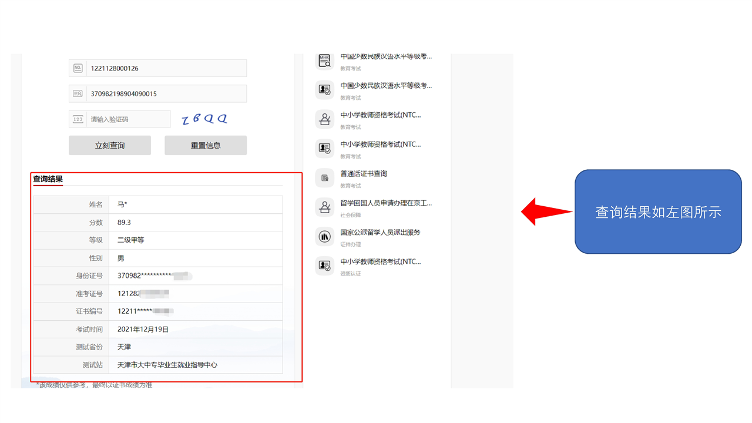Click the icon of the 资质认证 teacher exam entry
Screen dimensions: 752x423
[324, 266]
